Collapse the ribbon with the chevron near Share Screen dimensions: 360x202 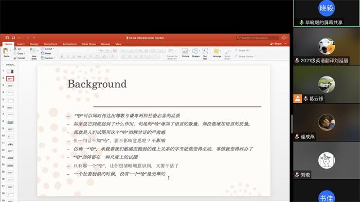(x=285, y=44)
